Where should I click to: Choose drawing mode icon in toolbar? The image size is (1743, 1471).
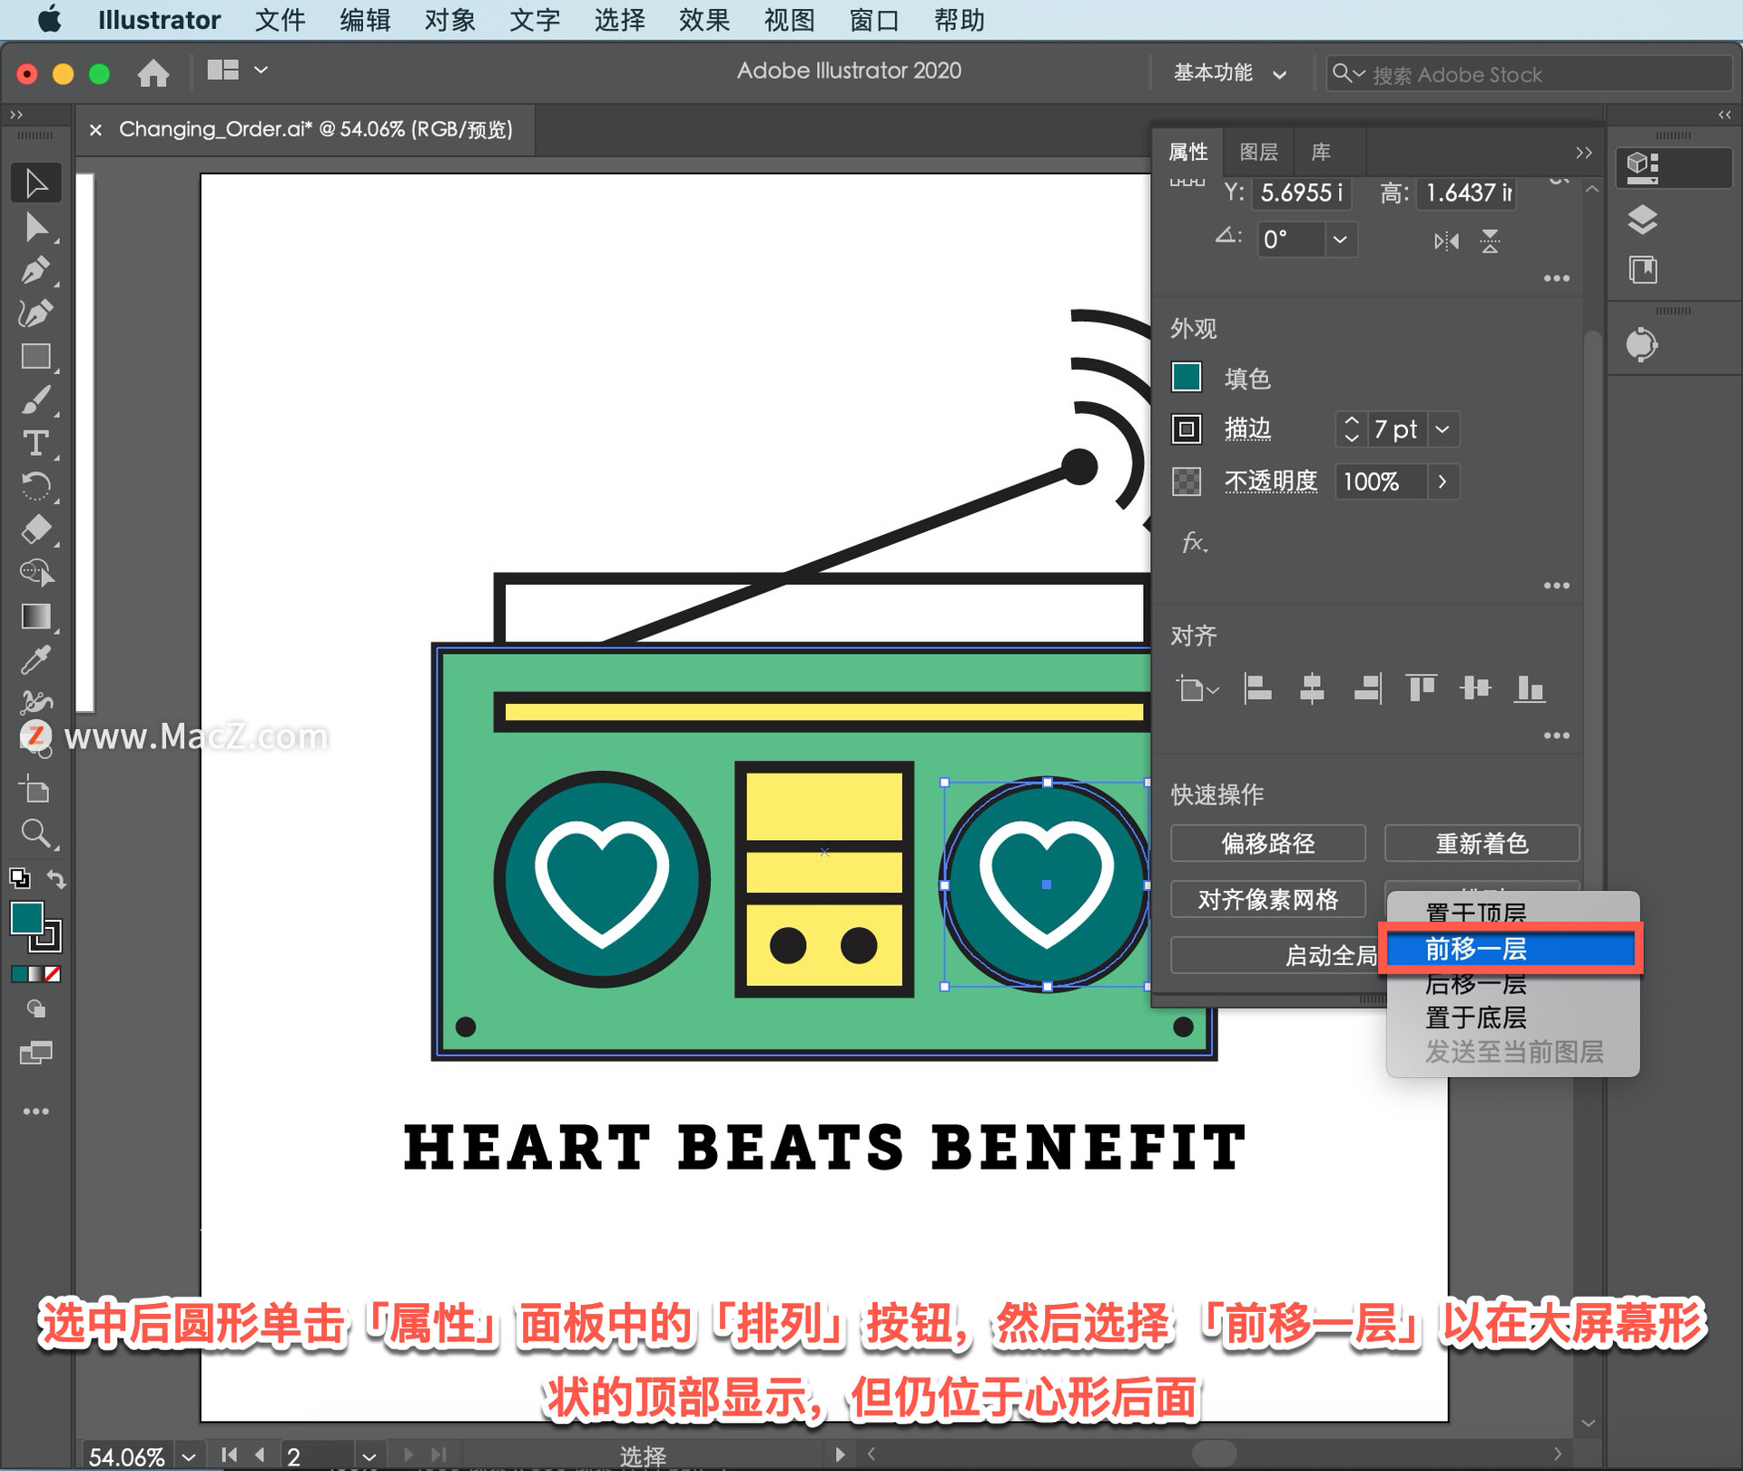[x=36, y=1008]
